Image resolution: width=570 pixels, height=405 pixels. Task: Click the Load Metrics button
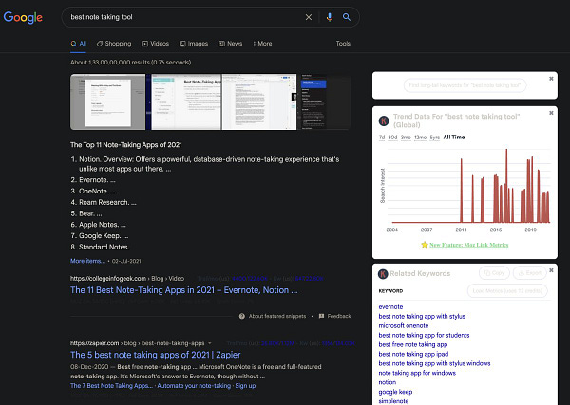pyautogui.click(x=507, y=291)
